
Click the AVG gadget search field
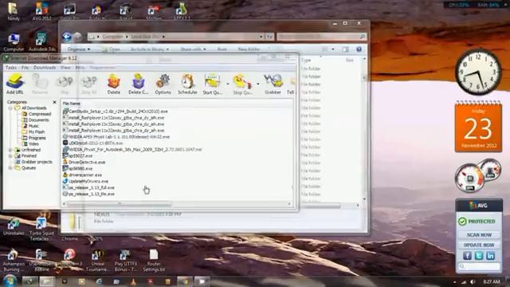pyautogui.click(x=479, y=266)
